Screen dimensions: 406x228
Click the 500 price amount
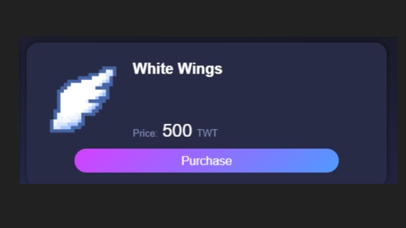(177, 130)
